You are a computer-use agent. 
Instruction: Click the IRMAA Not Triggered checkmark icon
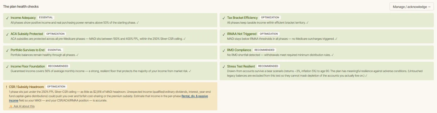pyautogui.click(x=223, y=34)
